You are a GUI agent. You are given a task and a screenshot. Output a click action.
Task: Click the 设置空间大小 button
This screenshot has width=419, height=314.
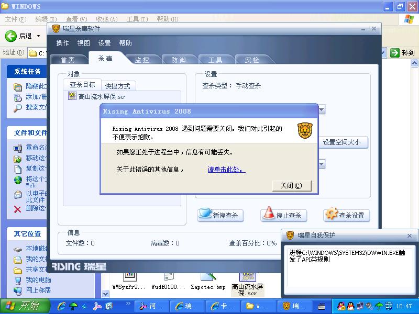[343, 142]
